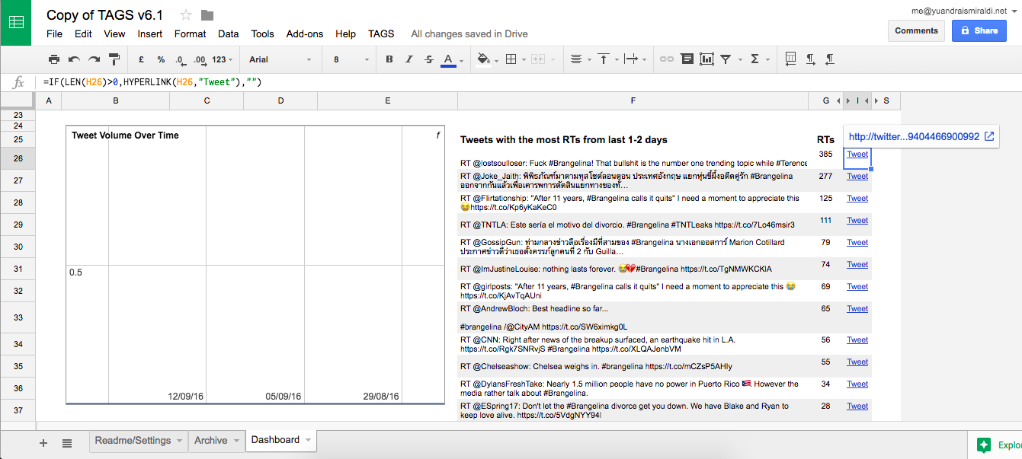Open the text wrapping dropdown
This screenshot has height=459, width=1022.
[x=634, y=59]
